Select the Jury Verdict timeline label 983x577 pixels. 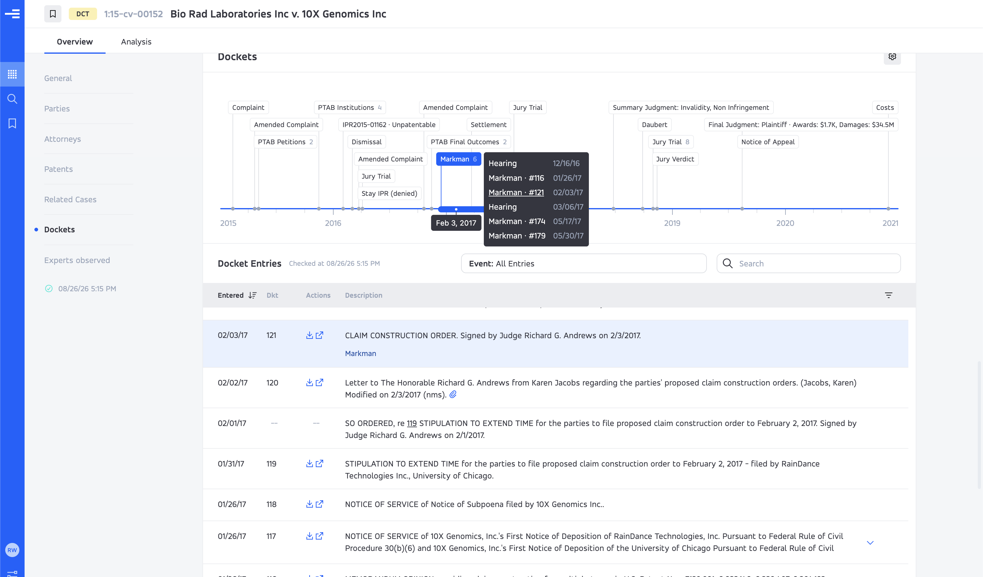(675, 159)
